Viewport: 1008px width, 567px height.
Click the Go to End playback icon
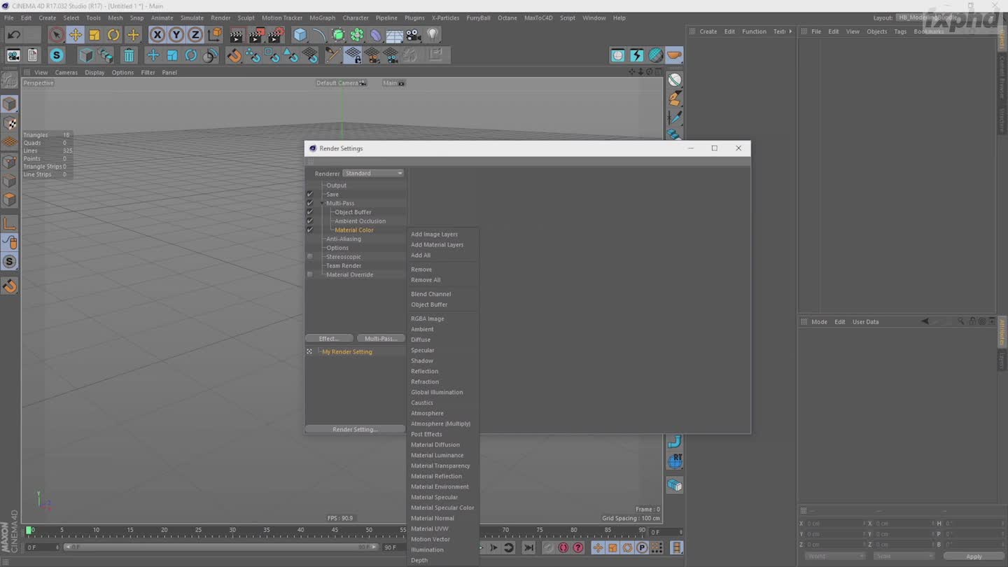pyautogui.click(x=529, y=548)
